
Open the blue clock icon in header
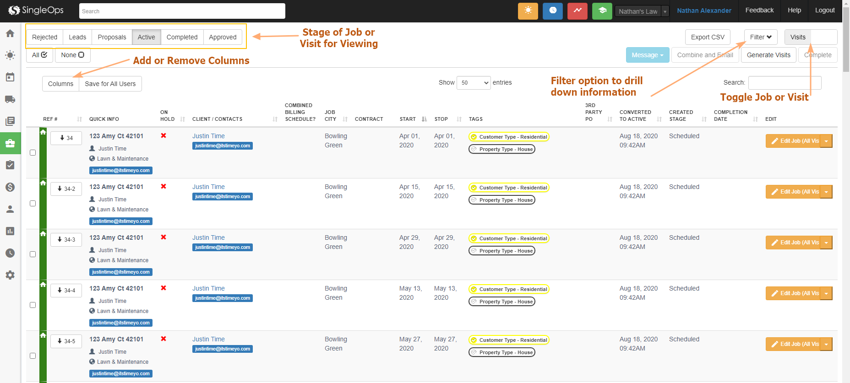[552, 11]
